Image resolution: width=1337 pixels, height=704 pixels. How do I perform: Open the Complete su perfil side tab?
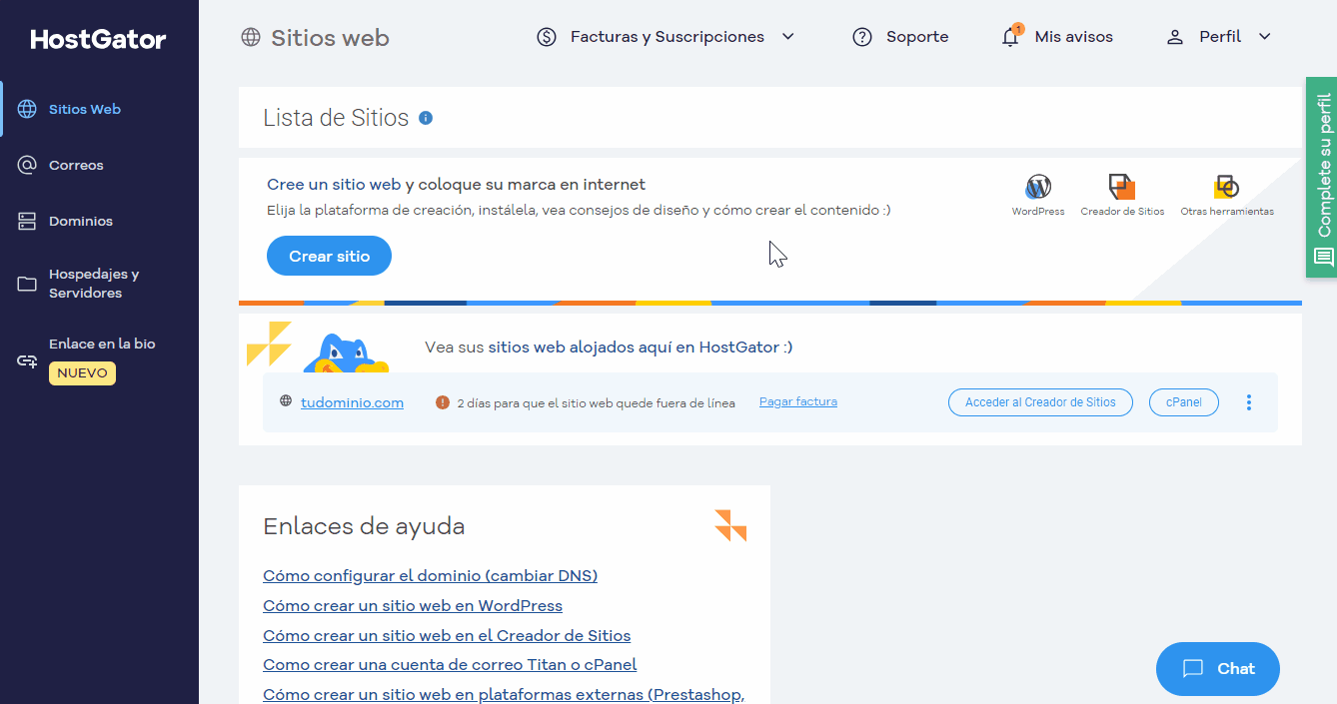pos(1321,177)
